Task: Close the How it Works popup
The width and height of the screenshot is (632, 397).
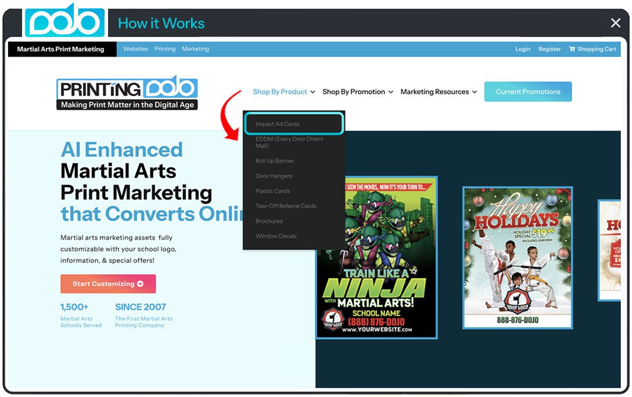Action: click(x=615, y=23)
